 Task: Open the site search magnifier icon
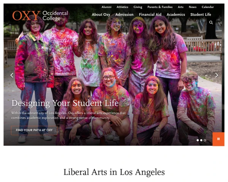[x=211, y=22]
